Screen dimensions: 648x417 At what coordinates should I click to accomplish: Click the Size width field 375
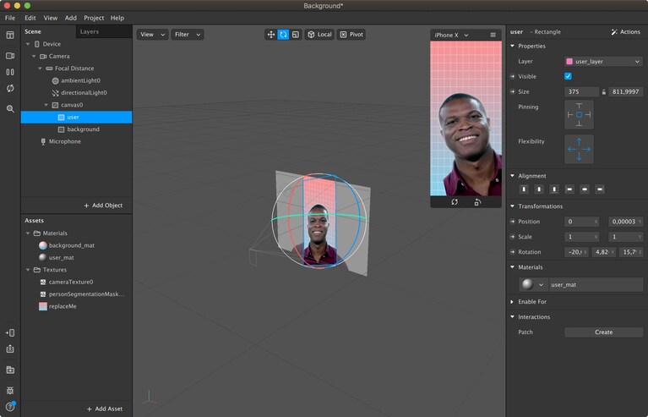click(x=581, y=92)
